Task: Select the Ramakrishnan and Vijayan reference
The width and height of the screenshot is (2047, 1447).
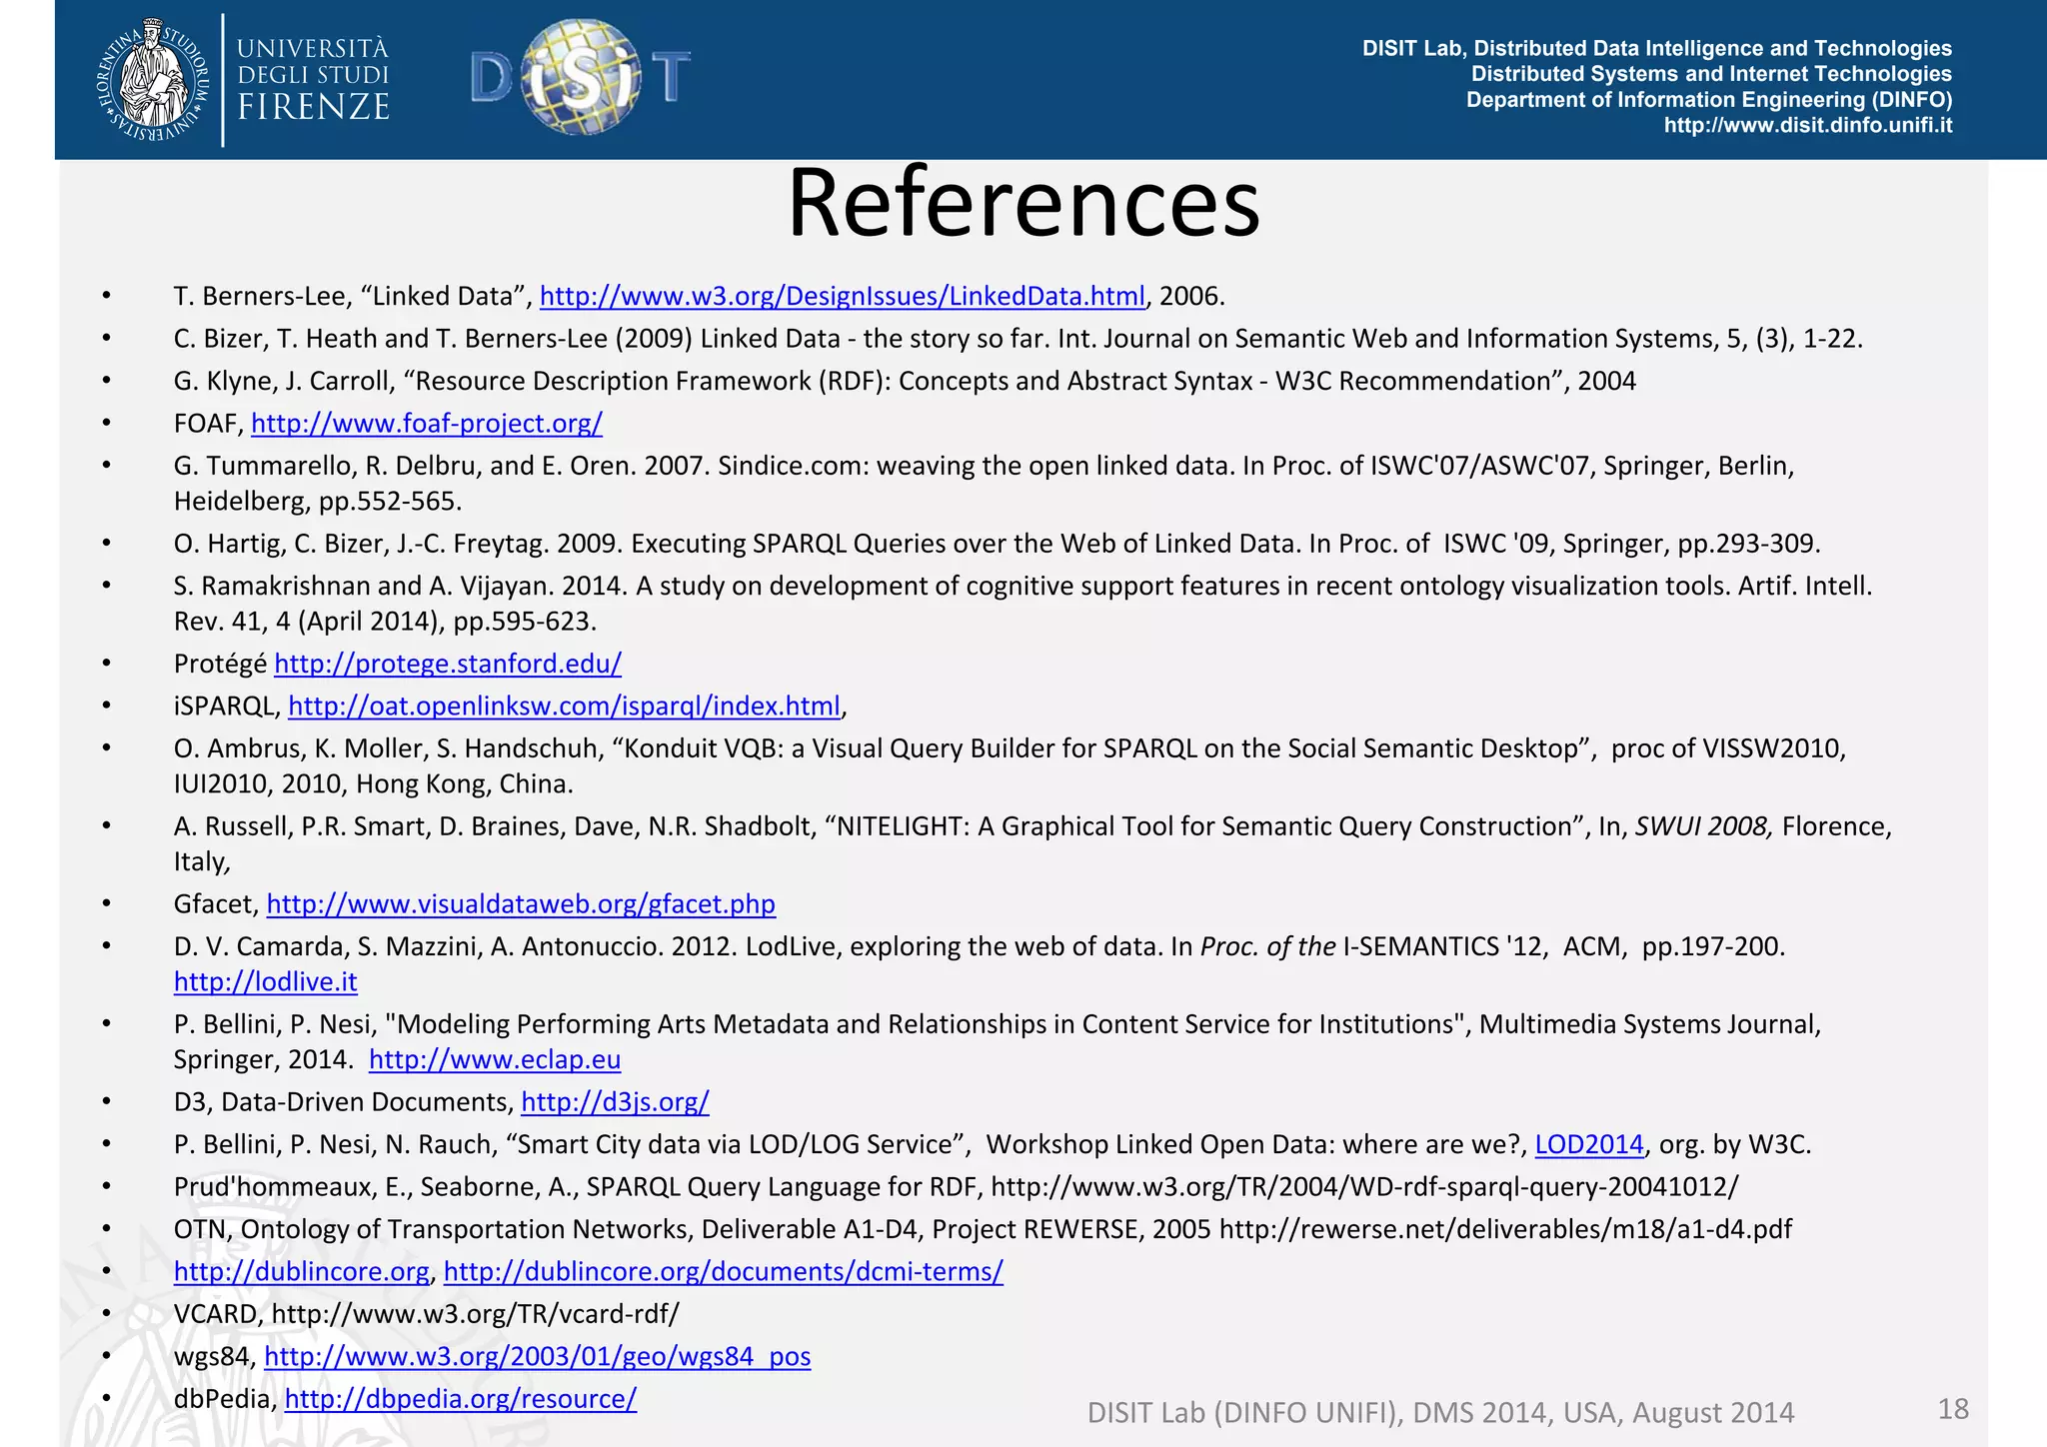Action: pos(1023,604)
